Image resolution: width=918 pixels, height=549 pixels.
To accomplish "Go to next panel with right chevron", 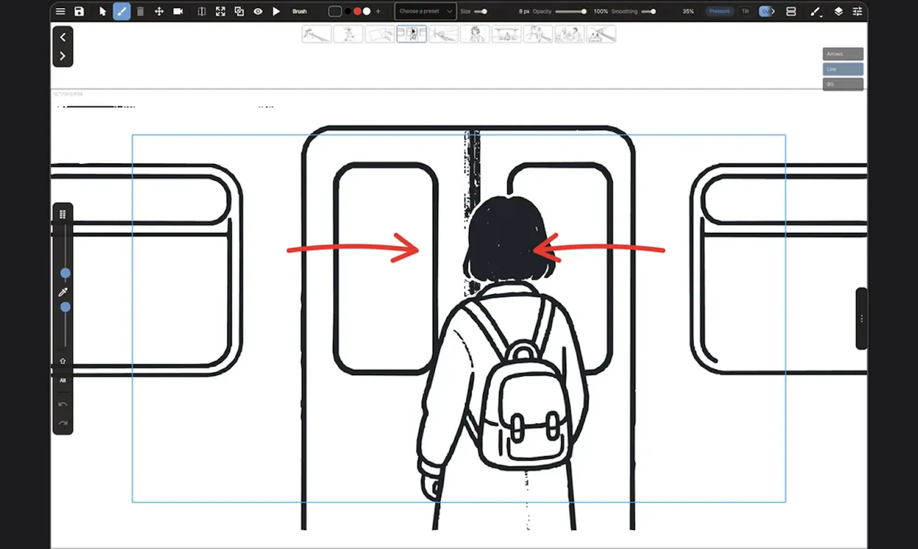I will [x=63, y=56].
